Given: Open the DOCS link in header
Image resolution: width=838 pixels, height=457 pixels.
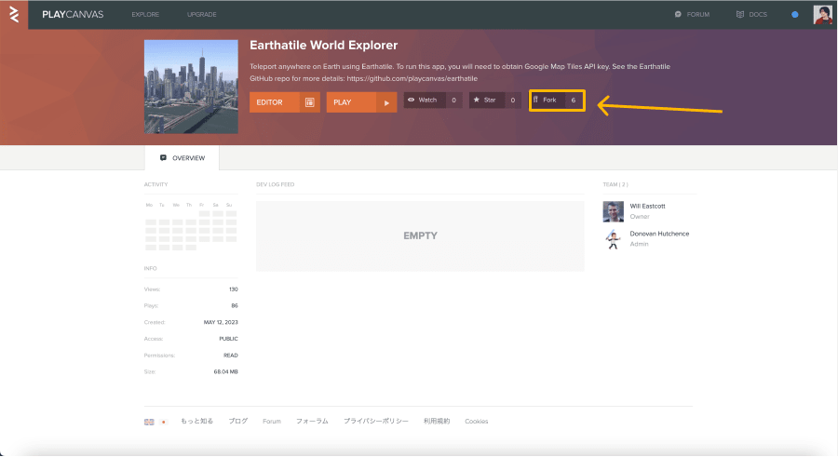Looking at the screenshot, I should pyautogui.click(x=758, y=15).
